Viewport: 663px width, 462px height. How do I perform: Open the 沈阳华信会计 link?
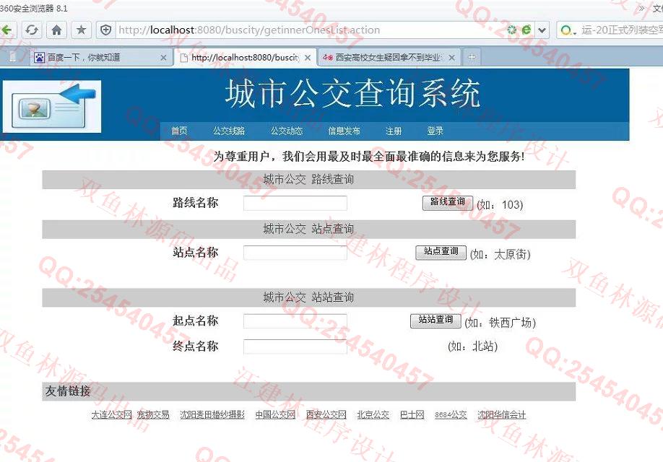[x=501, y=414]
